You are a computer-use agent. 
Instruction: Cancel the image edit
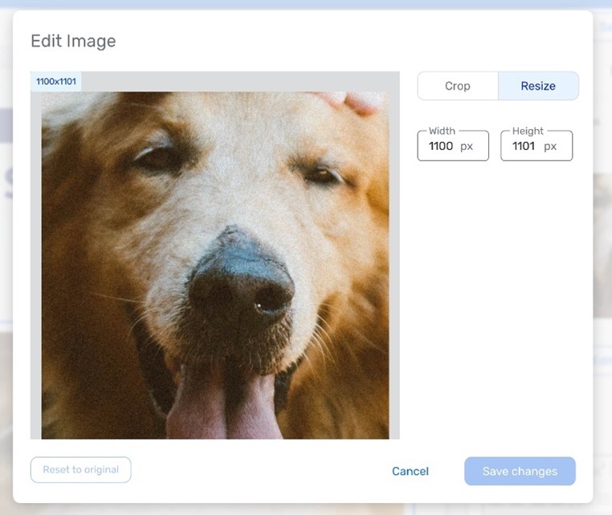click(x=410, y=472)
